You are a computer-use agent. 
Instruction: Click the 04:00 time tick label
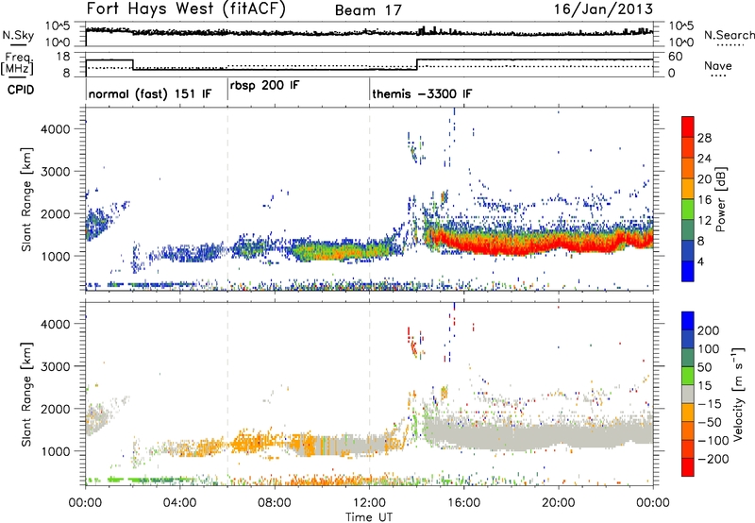point(179,503)
